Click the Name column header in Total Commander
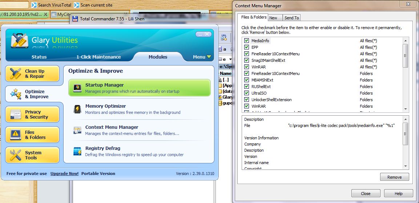The width and height of the screenshot is (419, 203). [226, 73]
